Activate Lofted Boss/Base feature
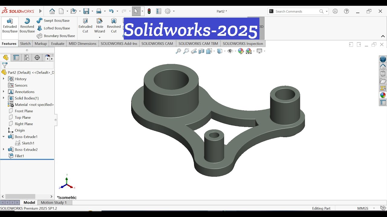Image resolution: width=387 pixels, height=217 pixels. (x=54, y=28)
